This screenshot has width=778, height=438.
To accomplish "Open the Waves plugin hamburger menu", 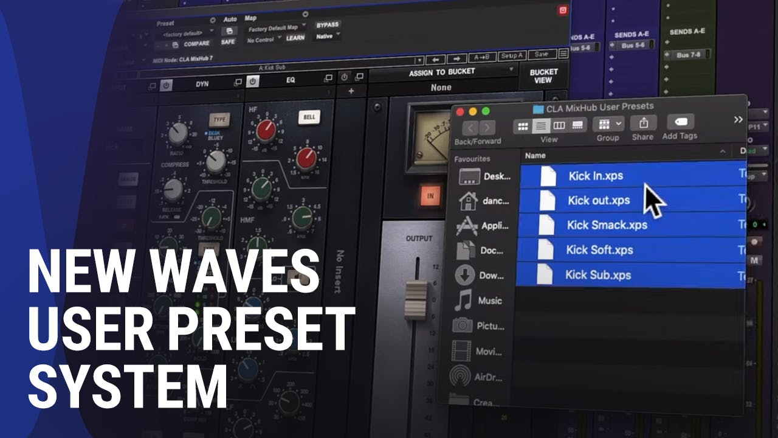I will point(563,54).
